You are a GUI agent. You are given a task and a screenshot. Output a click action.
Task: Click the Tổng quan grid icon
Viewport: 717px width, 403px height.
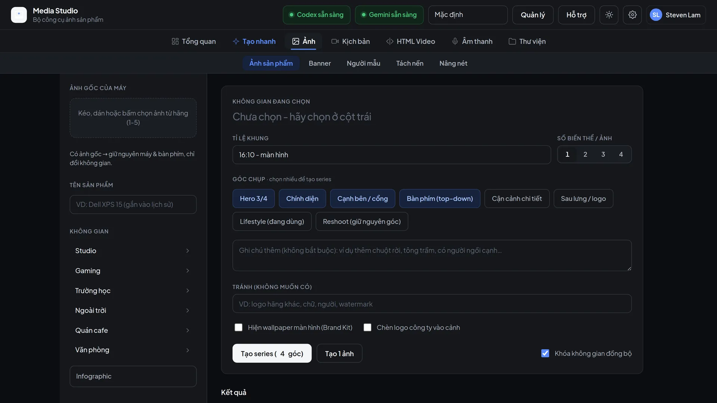point(175,41)
